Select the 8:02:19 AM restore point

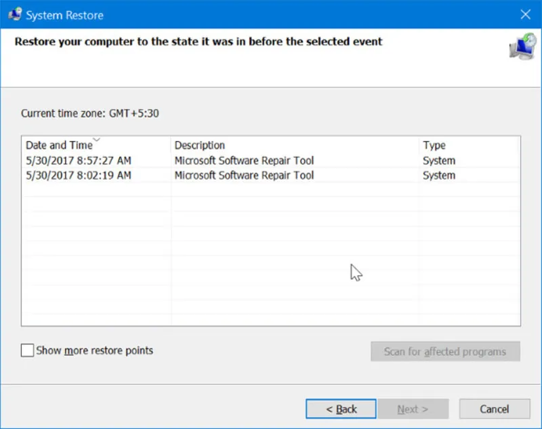click(79, 176)
